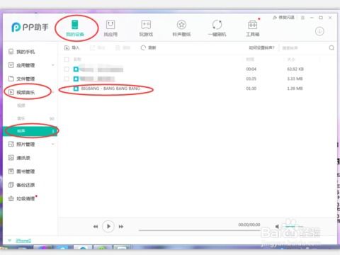Click the 01:30 duration cell
340x255 pixels.
(251, 89)
